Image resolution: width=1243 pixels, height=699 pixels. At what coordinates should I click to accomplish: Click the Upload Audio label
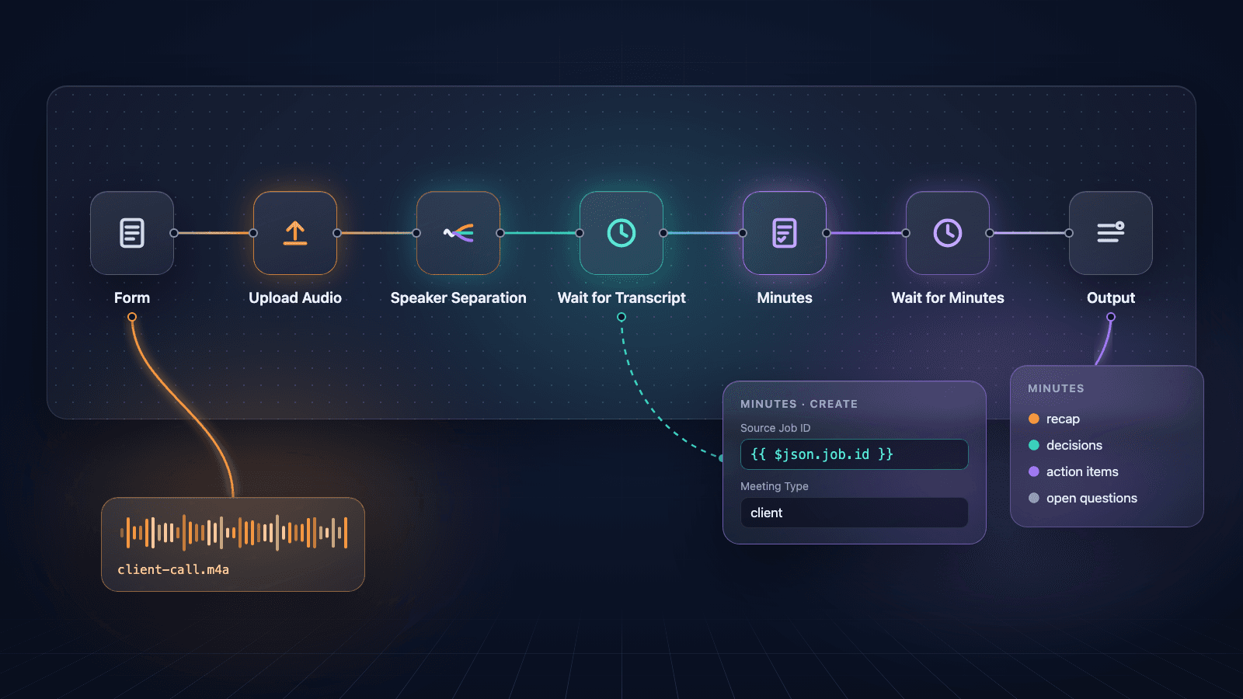click(x=295, y=297)
